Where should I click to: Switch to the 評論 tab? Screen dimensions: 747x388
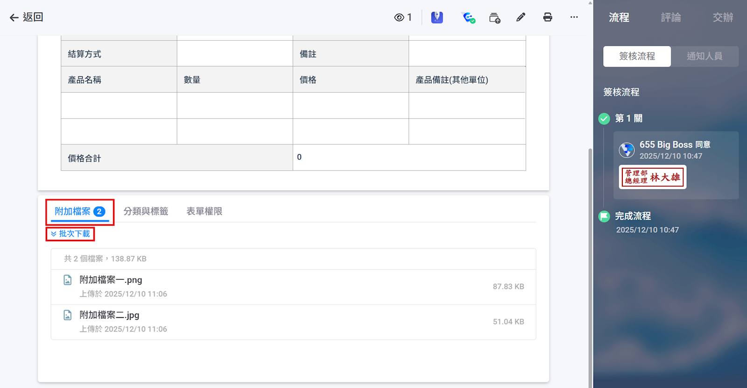point(670,18)
